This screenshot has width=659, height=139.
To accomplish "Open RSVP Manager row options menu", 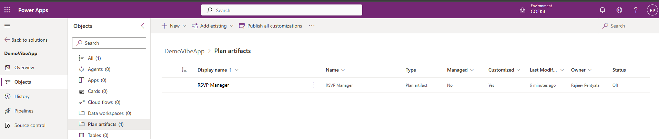I will (x=313, y=85).
